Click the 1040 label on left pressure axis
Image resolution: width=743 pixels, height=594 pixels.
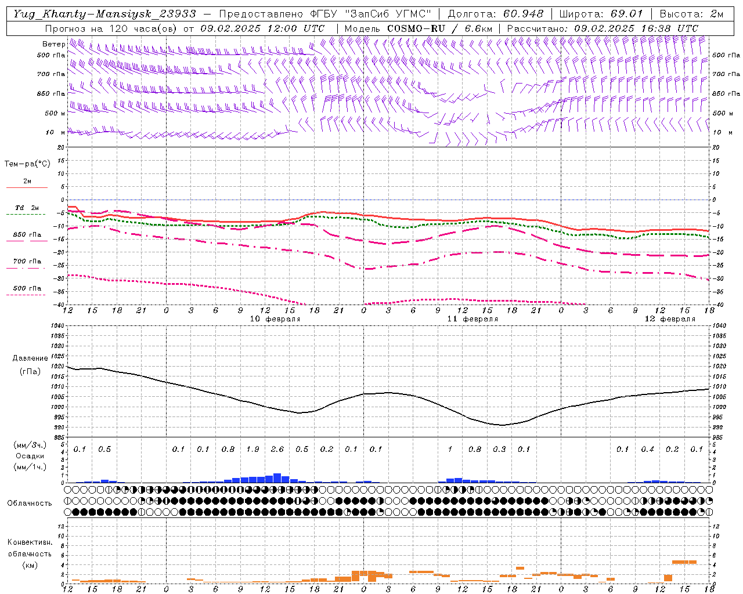coord(56,325)
